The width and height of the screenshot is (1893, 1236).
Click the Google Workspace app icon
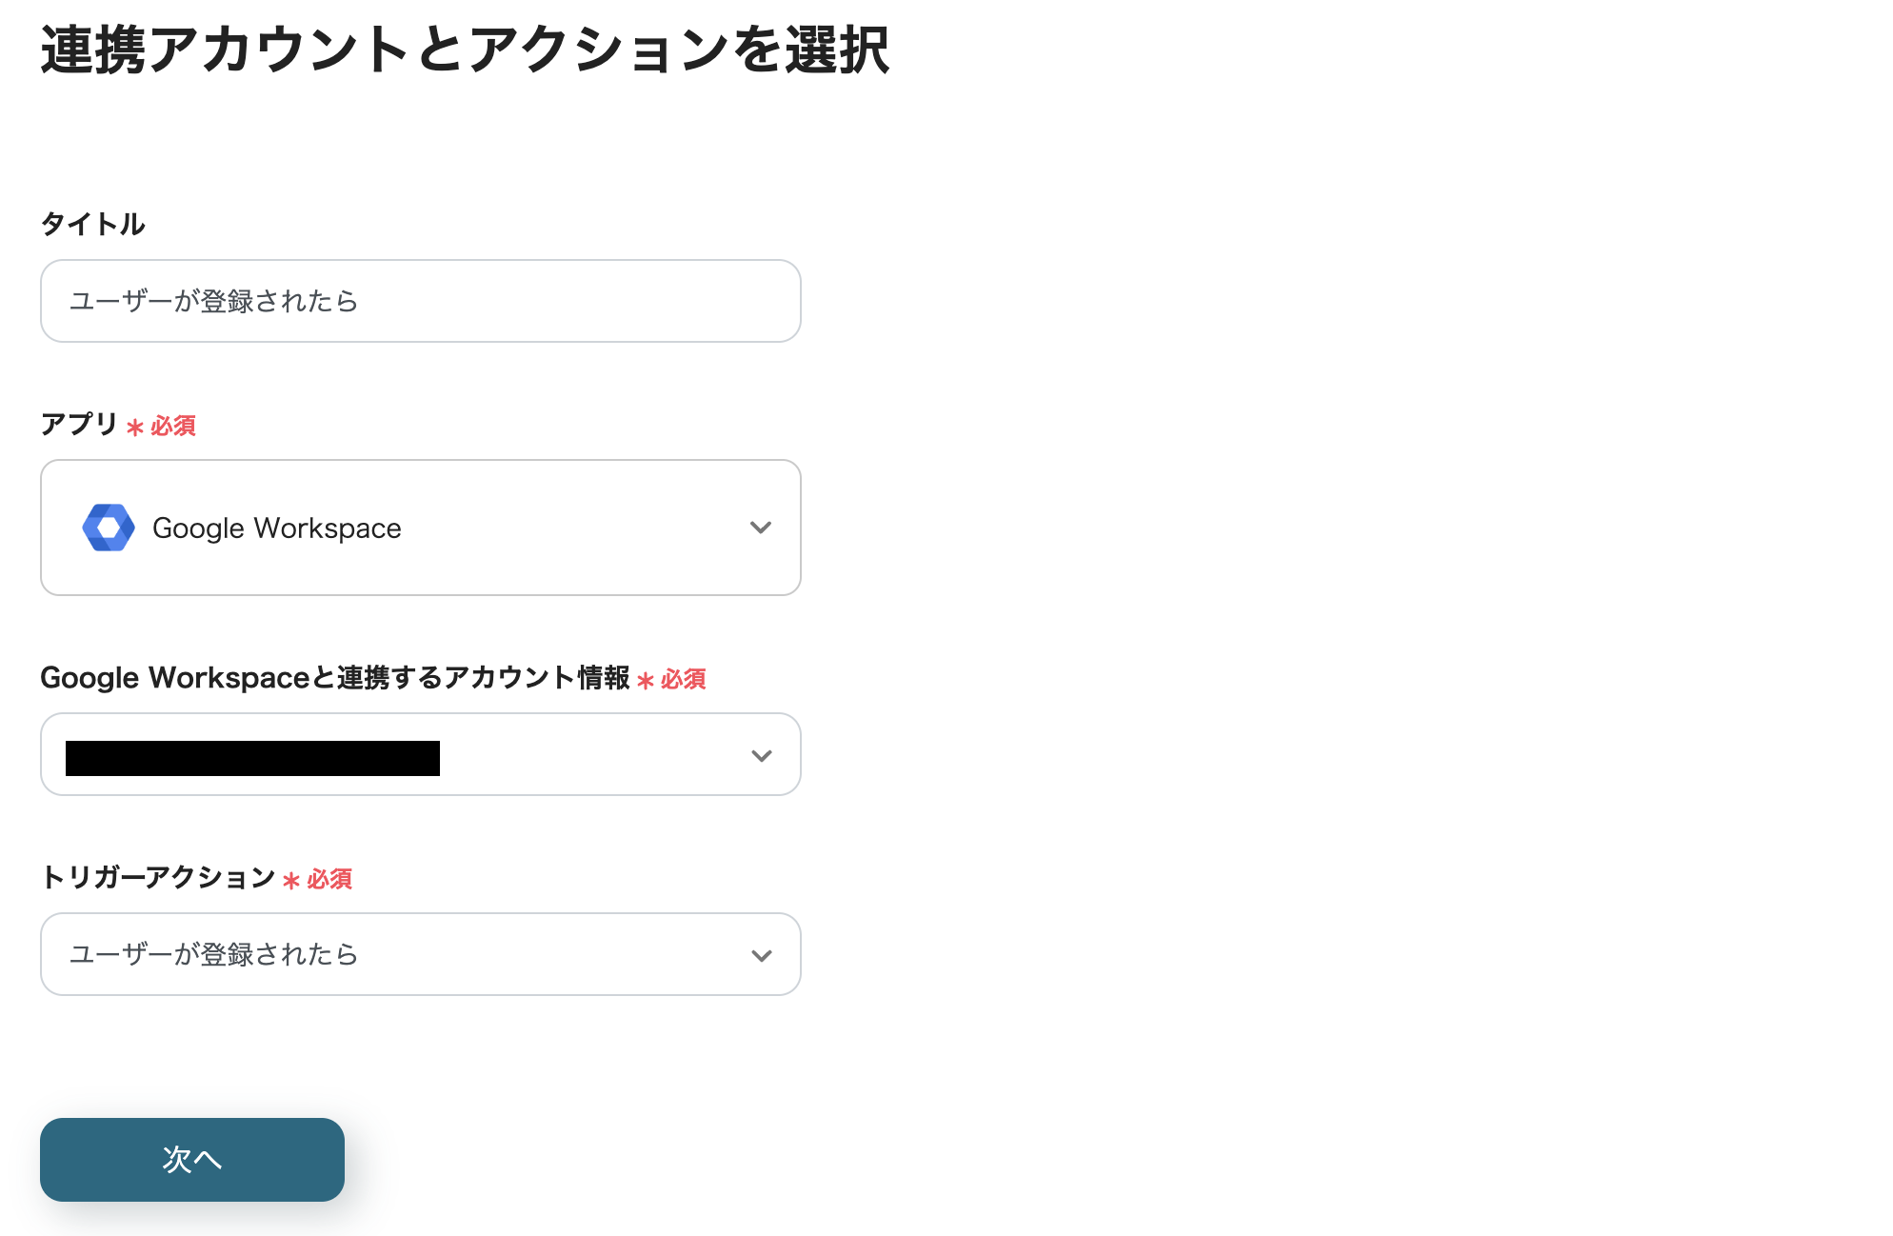point(108,528)
